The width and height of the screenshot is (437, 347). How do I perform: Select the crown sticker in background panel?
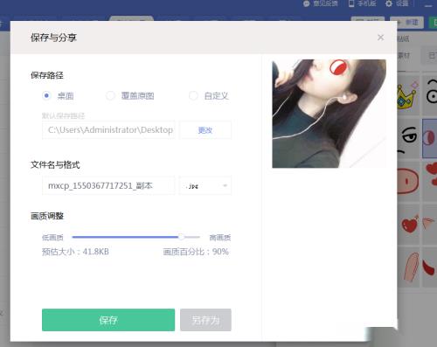coord(407,95)
